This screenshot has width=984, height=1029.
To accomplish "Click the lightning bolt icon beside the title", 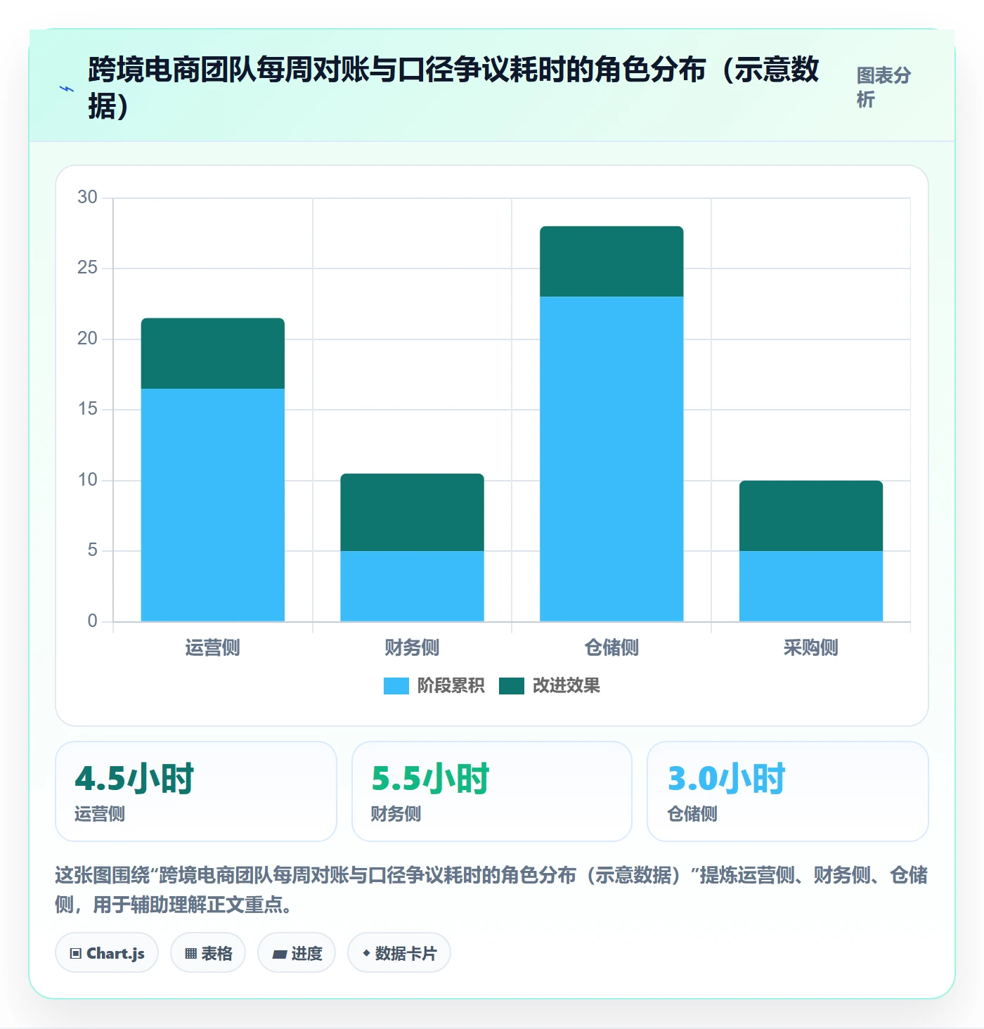I will (67, 89).
